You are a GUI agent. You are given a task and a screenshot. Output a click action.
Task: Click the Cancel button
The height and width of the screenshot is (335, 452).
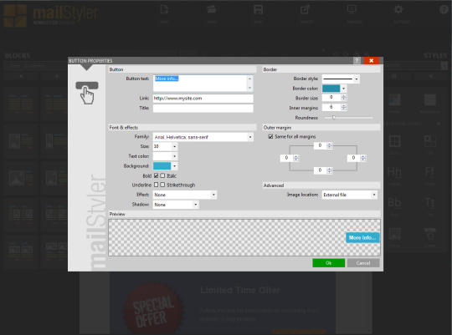[363, 263]
